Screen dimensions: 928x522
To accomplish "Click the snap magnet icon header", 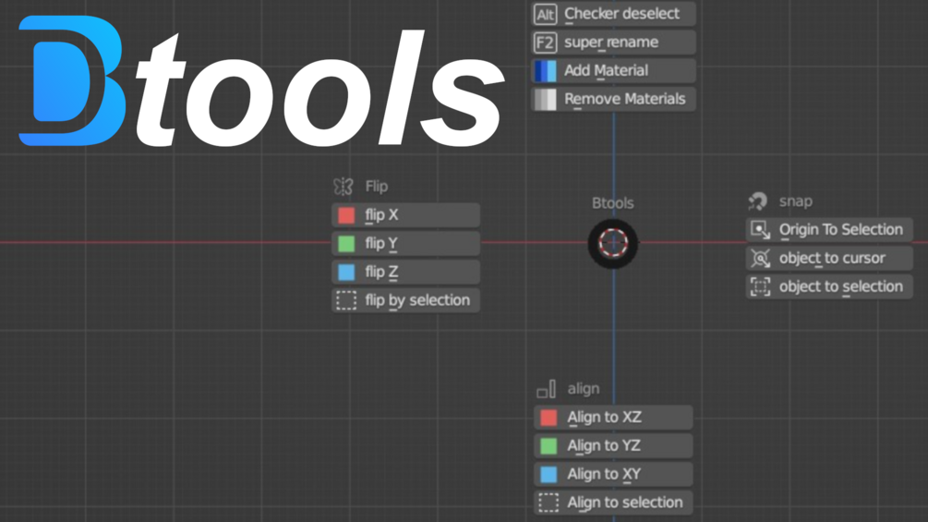I will 758,201.
